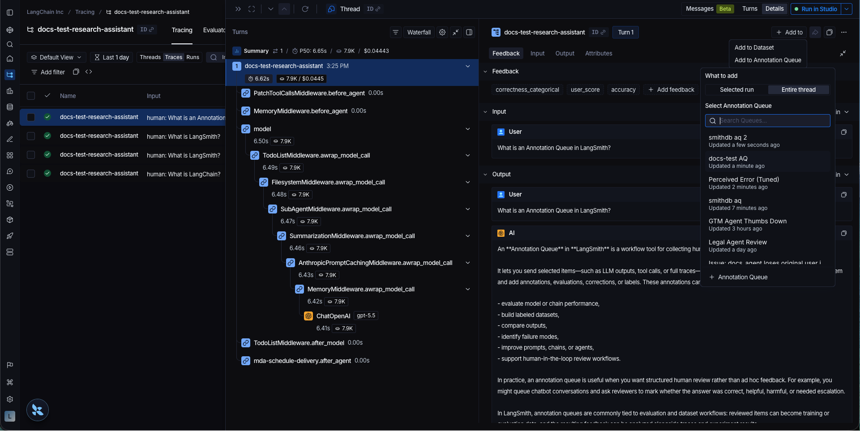Viewport: 860px width, 431px height.
Task: Choose Add to Dataset menu entry
Action: coord(754,47)
